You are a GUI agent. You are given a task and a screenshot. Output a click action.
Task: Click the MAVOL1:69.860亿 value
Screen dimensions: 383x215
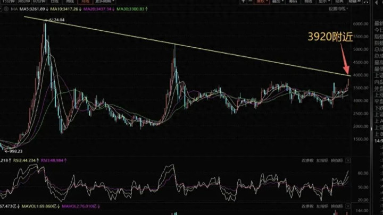click(40, 206)
